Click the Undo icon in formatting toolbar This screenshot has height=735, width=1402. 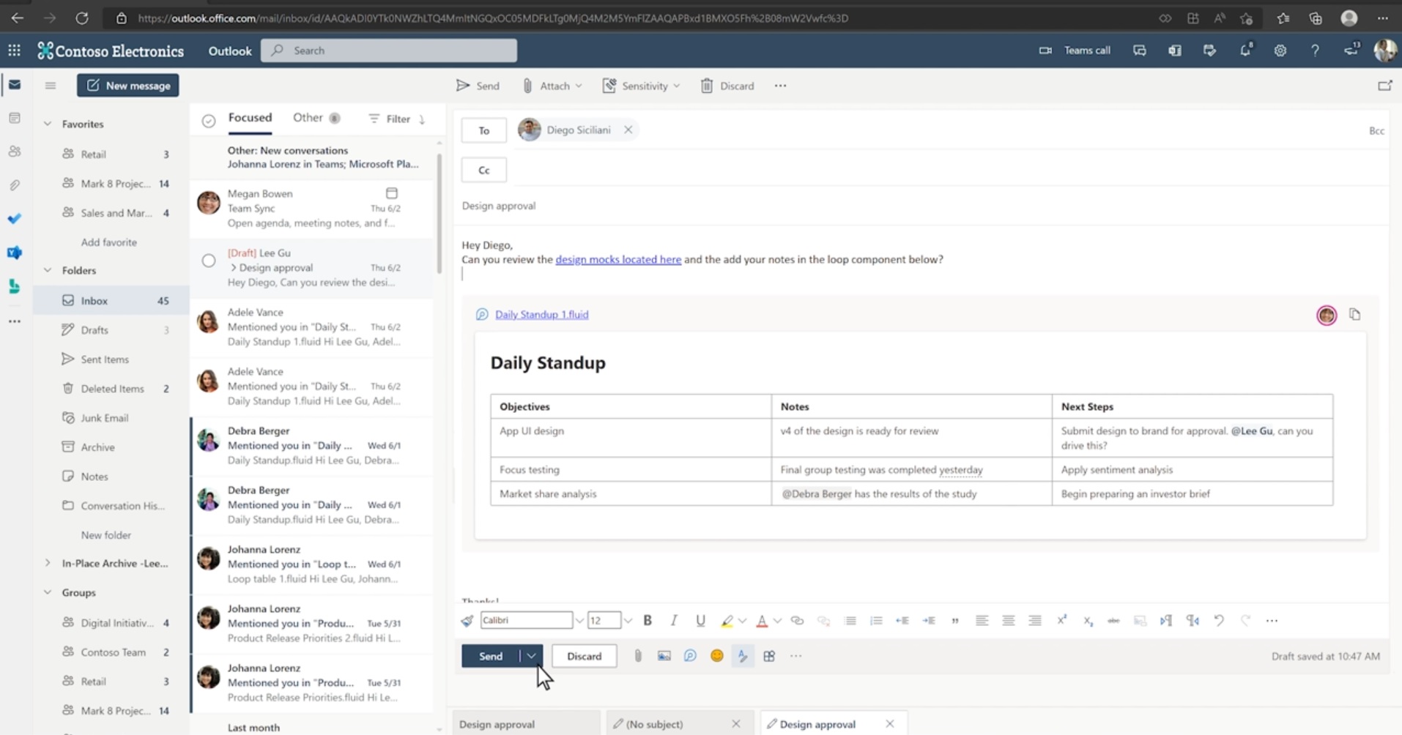(1219, 621)
